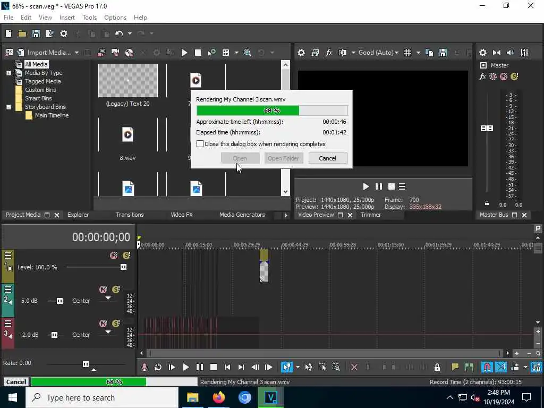Click the New project icon
The image size is (544, 408).
8,33
